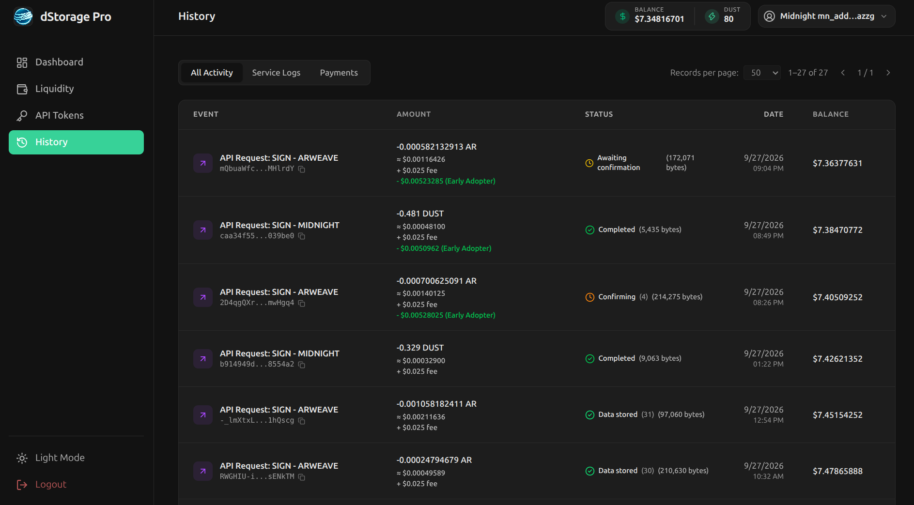Viewport: 914px width, 505px height.
Task: Click the STATUS column header
Action: [599, 114]
